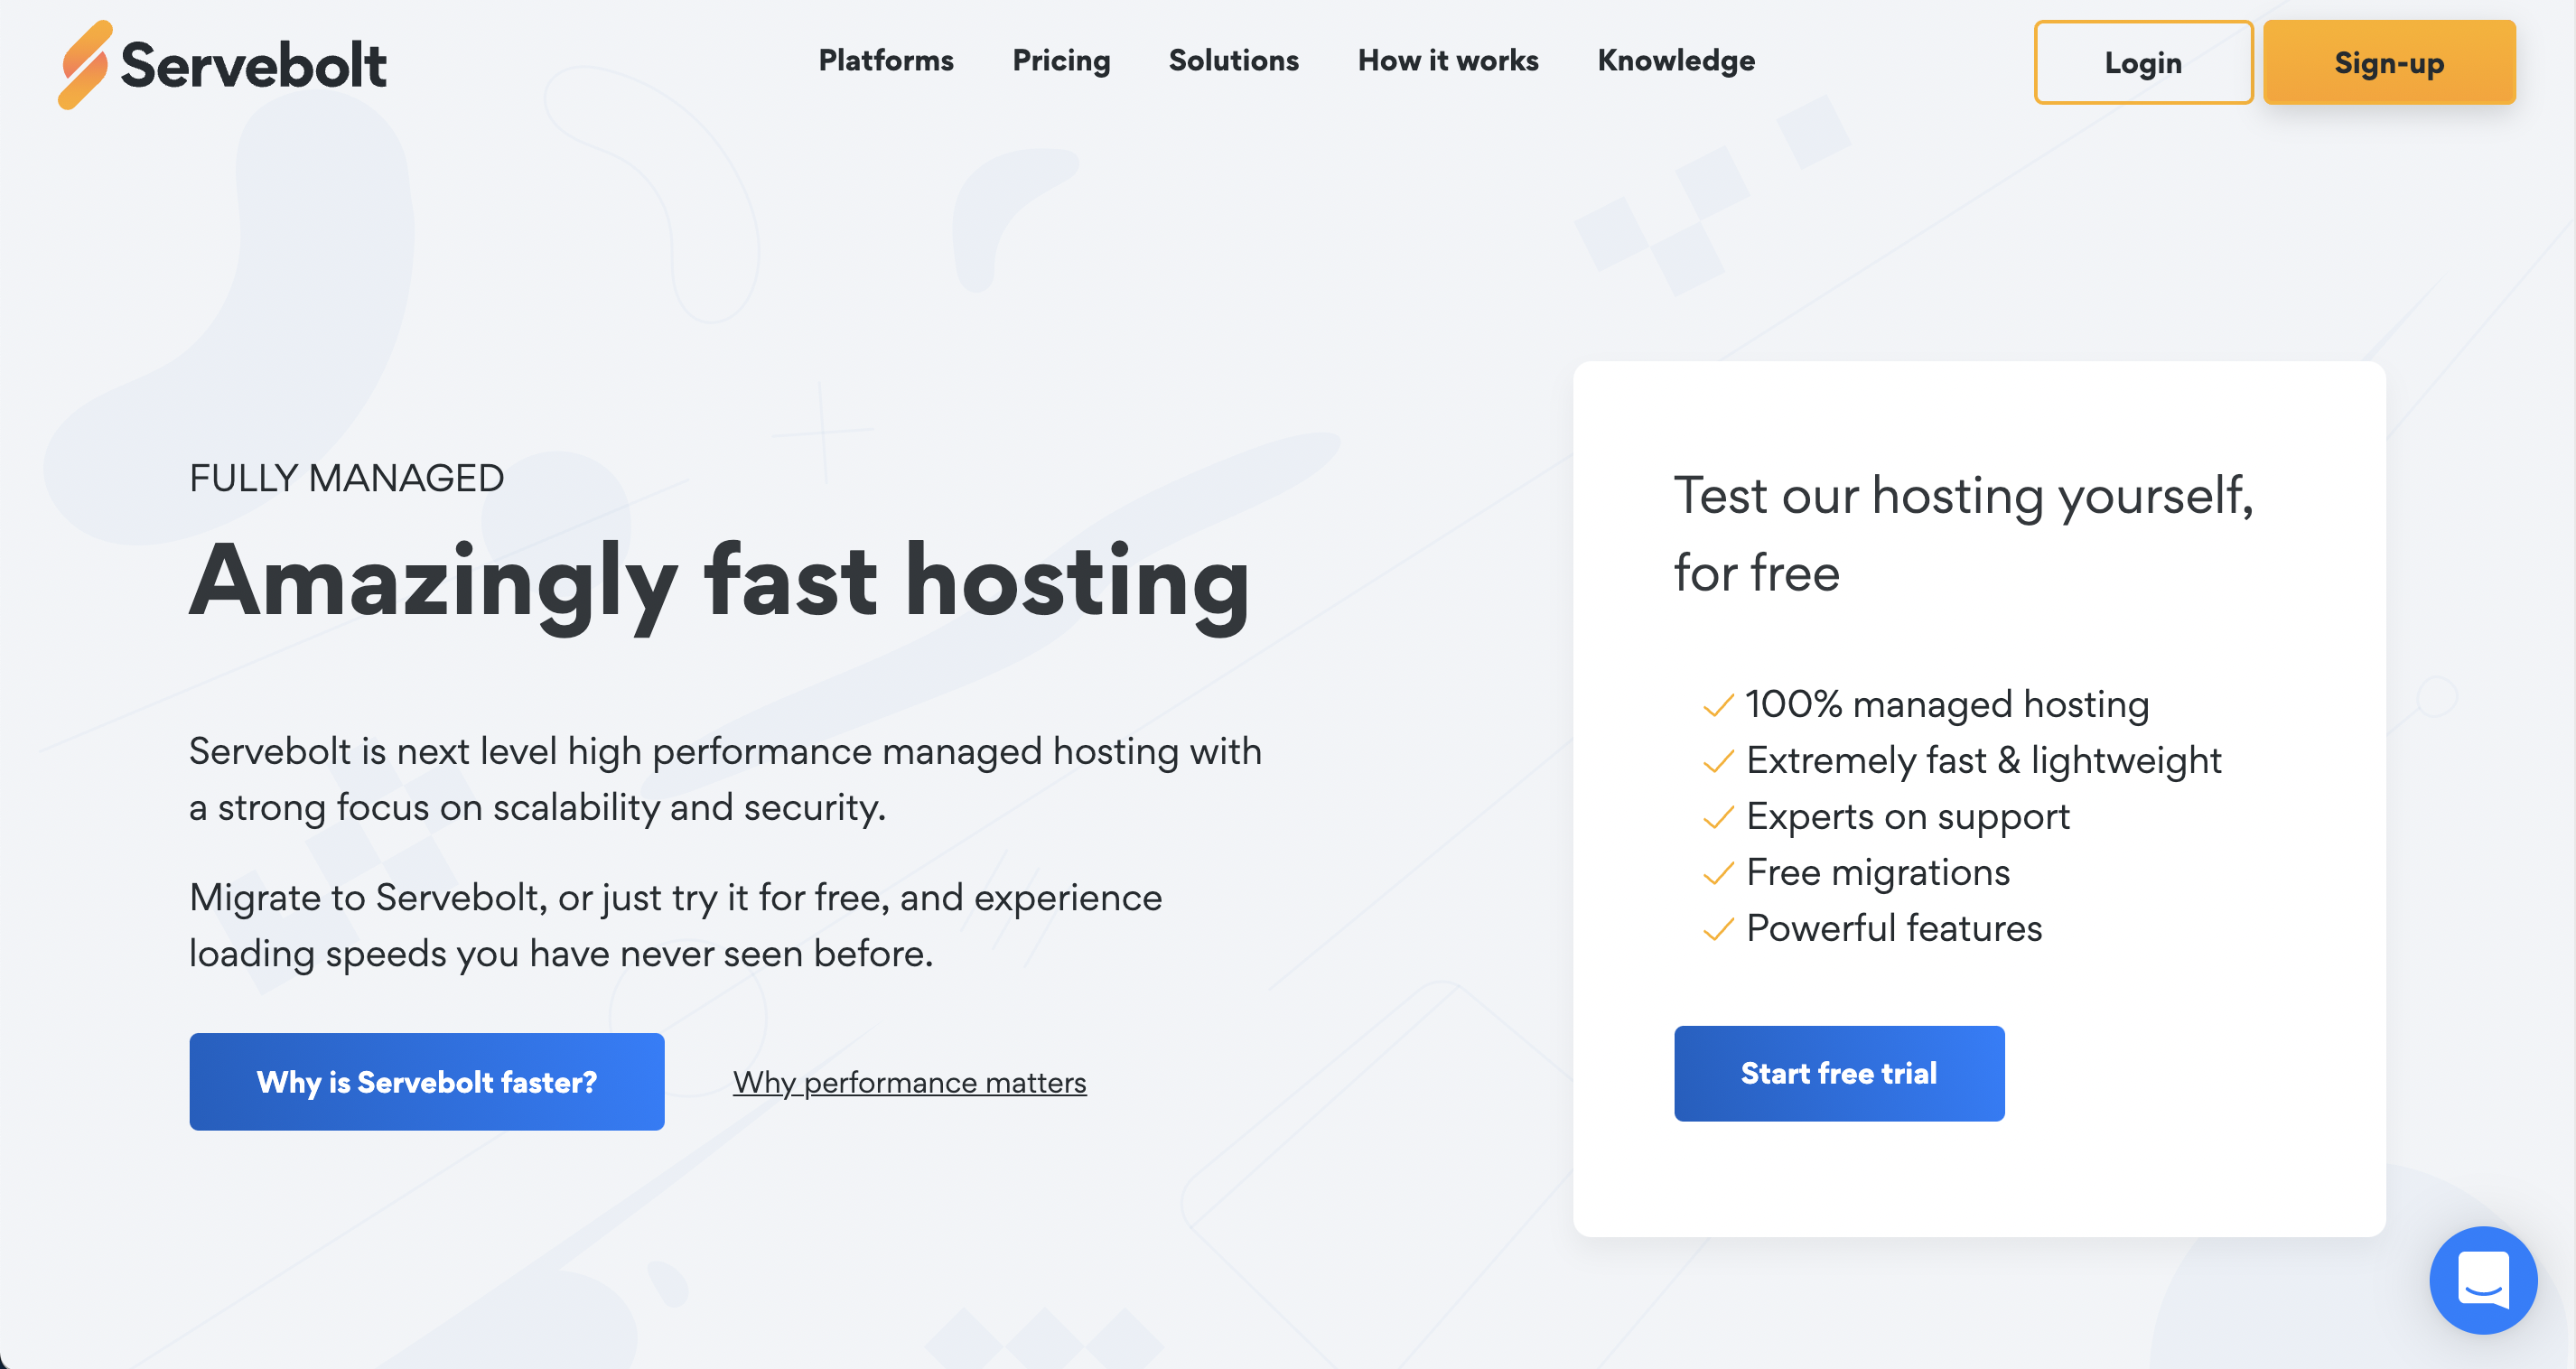The width and height of the screenshot is (2576, 1369).
Task: Click the checkmark beside Free migrations
Action: [1718, 874]
